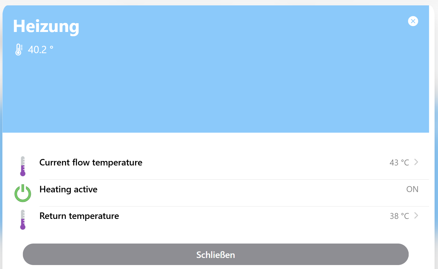Open the Current flow temperature entry
Image resolution: width=438 pixels, height=269 pixels.
[x=91, y=163]
